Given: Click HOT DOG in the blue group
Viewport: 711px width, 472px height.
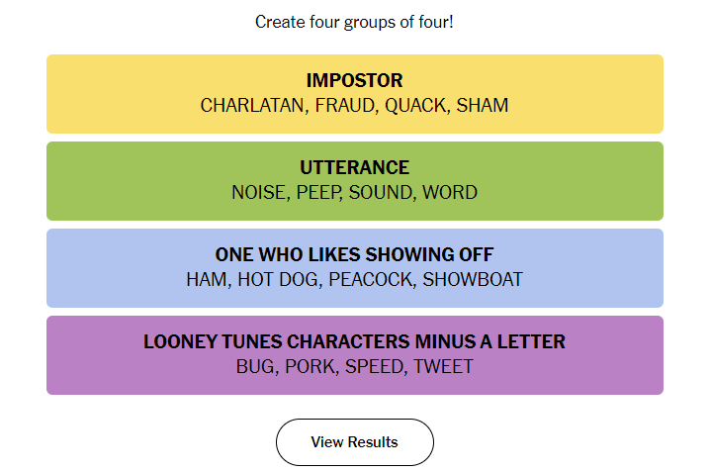Looking at the screenshot, I should [x=278, y=280].
